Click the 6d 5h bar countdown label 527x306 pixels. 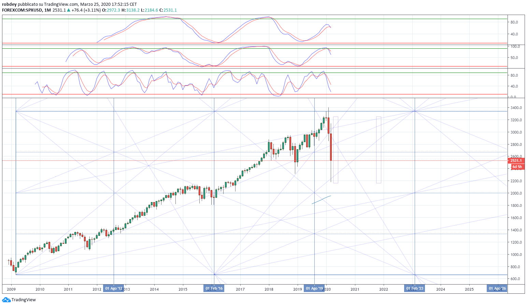click(517, 167)
